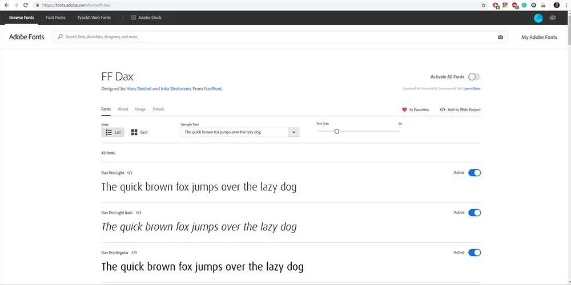
Task: Click the Sample Text input box
Action: coord(235,132)
